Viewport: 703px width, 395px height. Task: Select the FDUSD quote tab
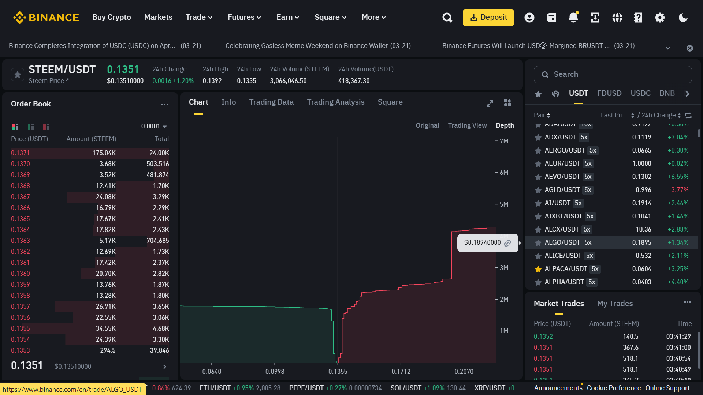[x=609, y=93]
